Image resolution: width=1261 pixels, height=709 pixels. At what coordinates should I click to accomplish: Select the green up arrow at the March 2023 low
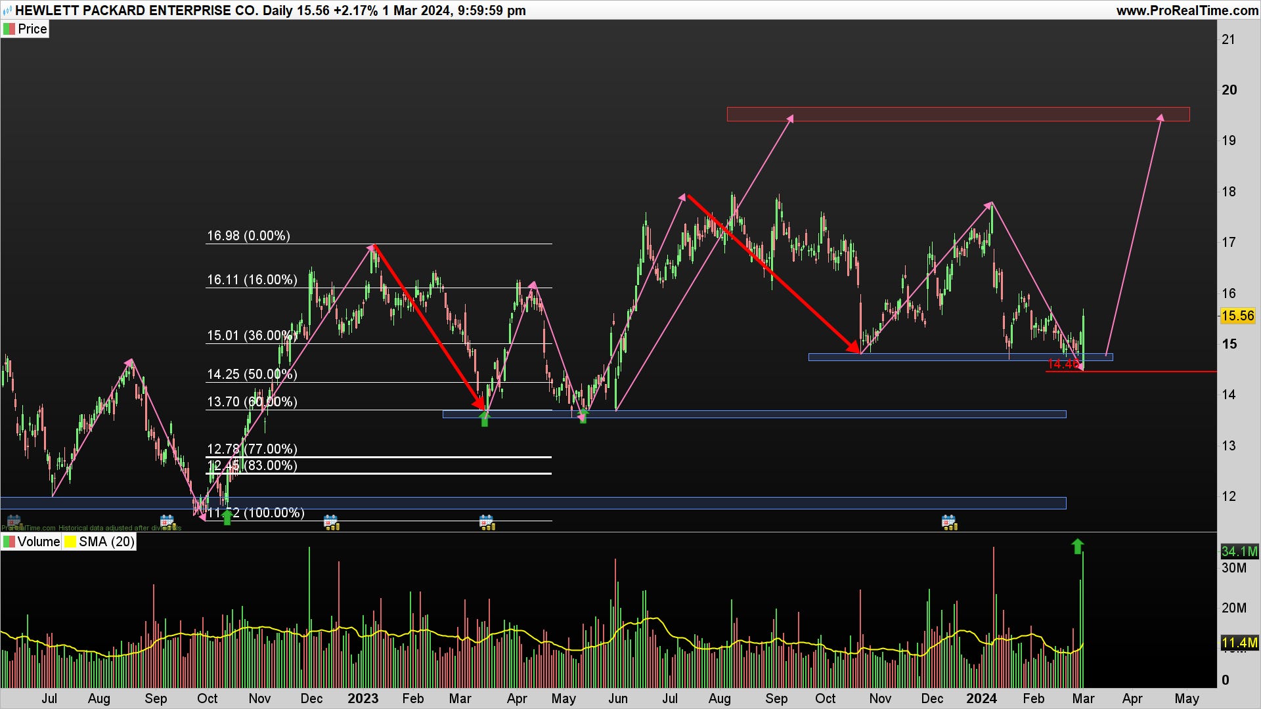(485, 418)
